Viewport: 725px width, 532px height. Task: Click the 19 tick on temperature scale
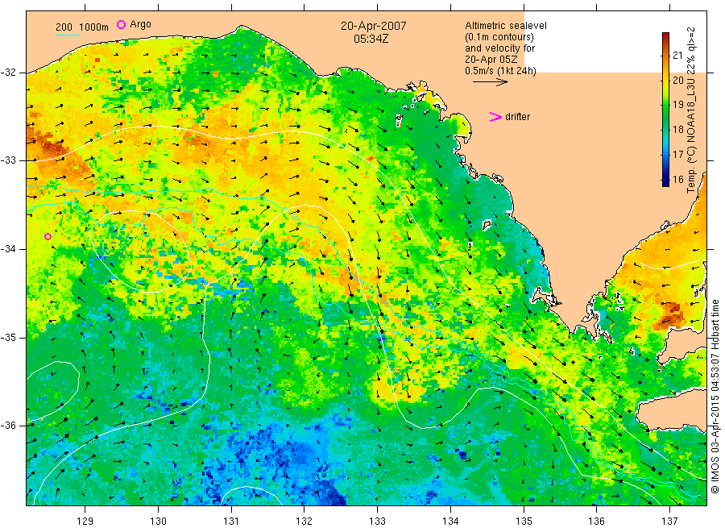677,105
